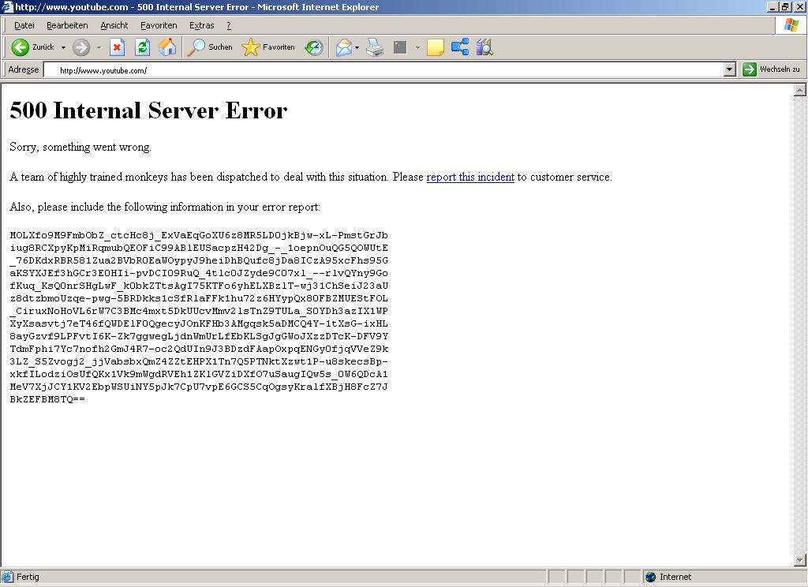The height and width of the screenshot is (587, 808).
Task: Click the 'Sorry, something went wrong.' text
Action: click(x=80, y=147)
